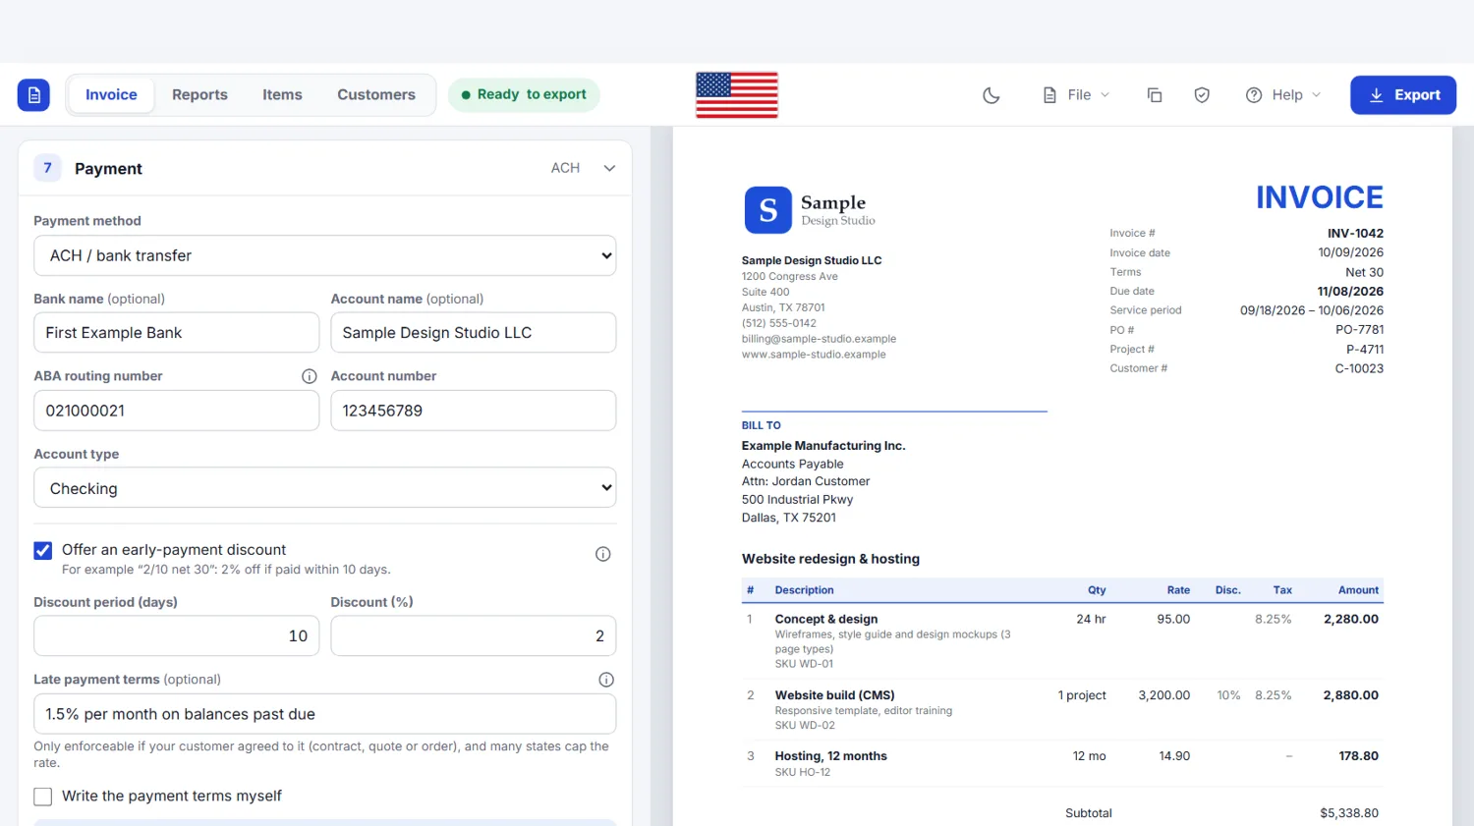Click the Ready to export status
1474x826 pixels.
(x=524, y=95)
